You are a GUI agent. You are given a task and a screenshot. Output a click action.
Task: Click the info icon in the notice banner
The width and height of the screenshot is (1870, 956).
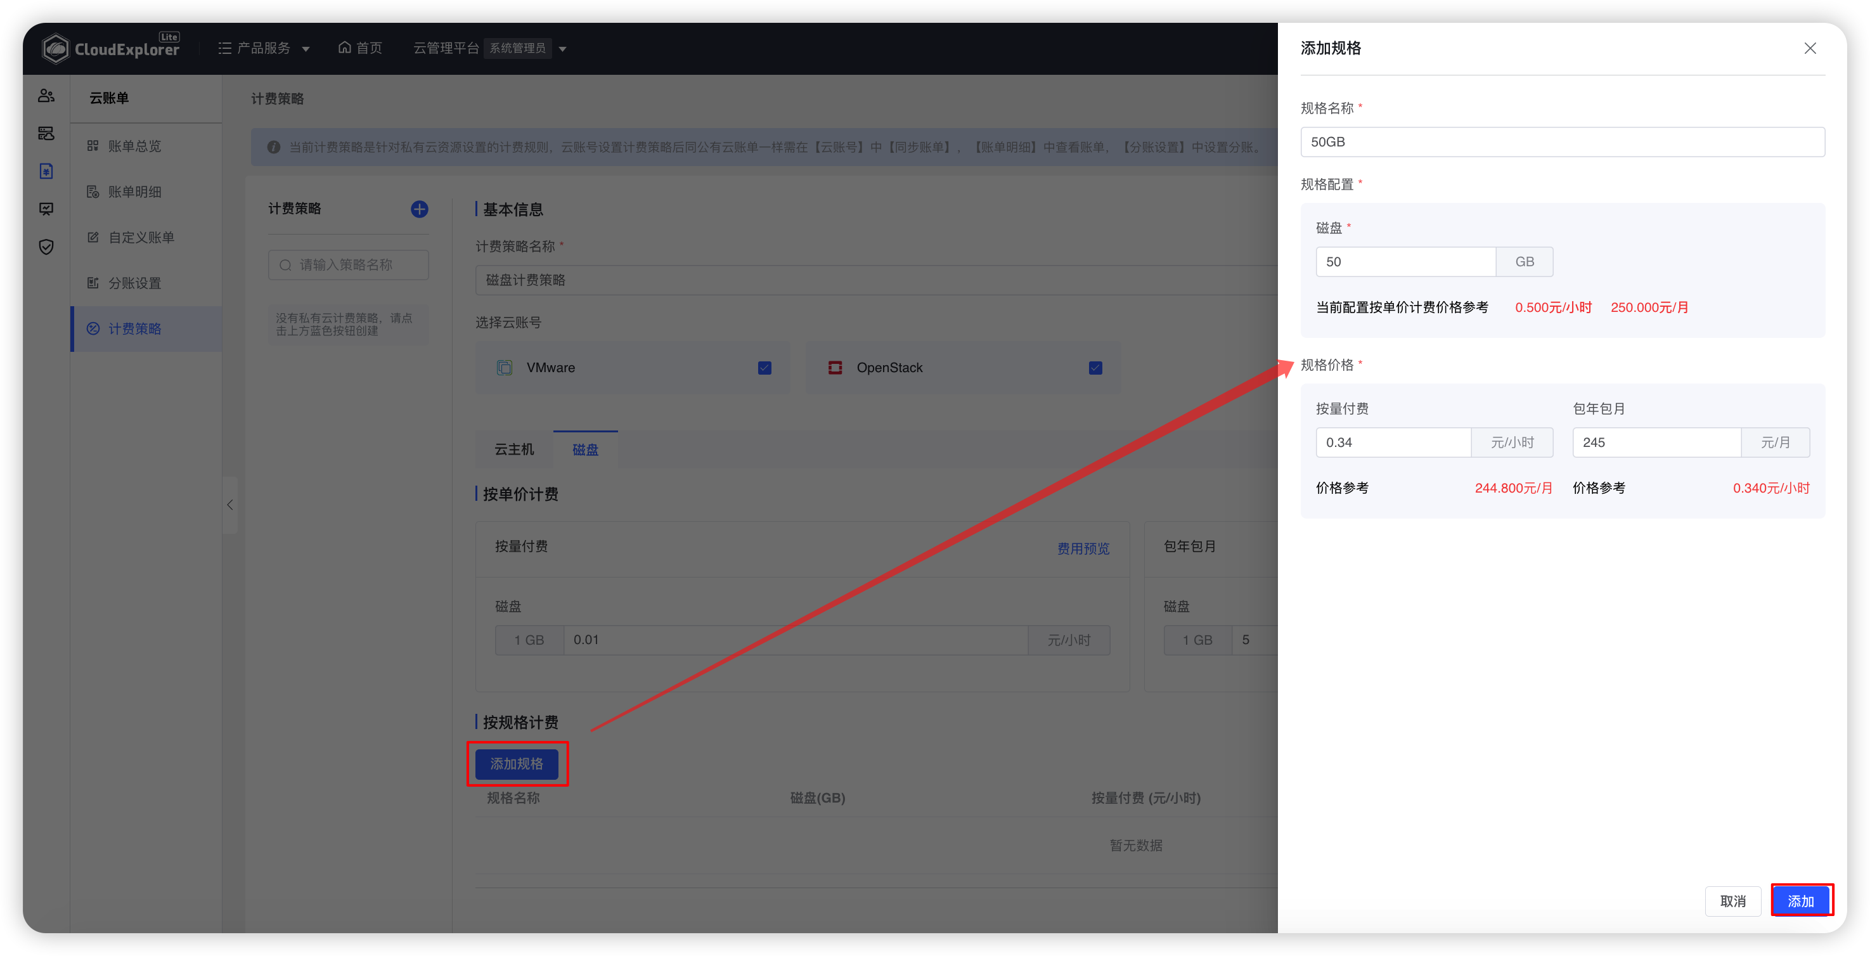pos(274,147)
